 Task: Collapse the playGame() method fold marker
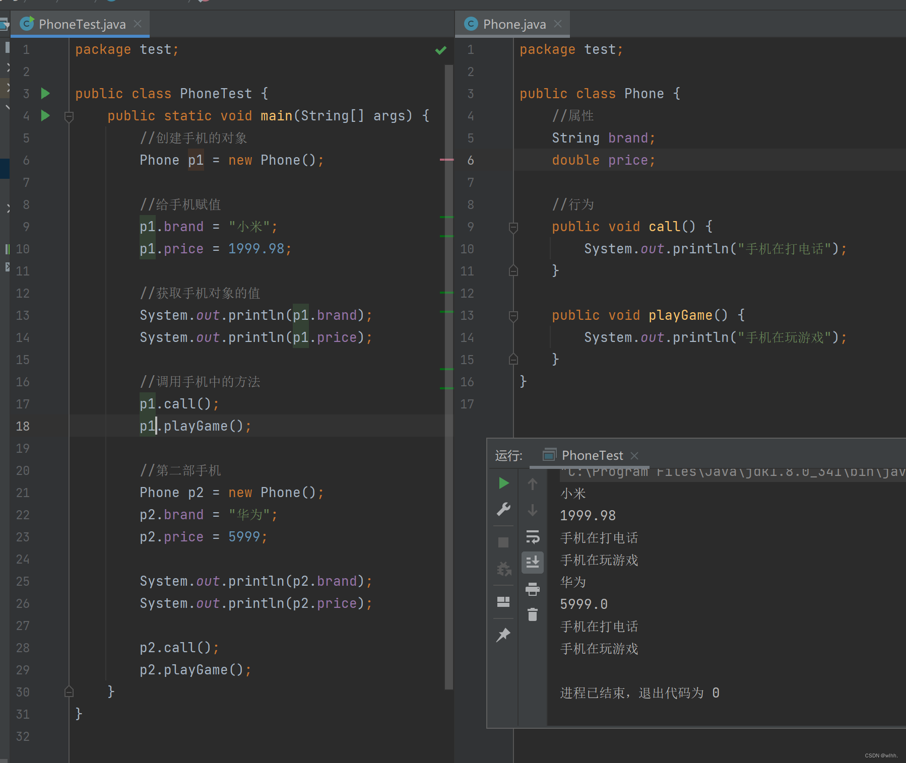513,316
